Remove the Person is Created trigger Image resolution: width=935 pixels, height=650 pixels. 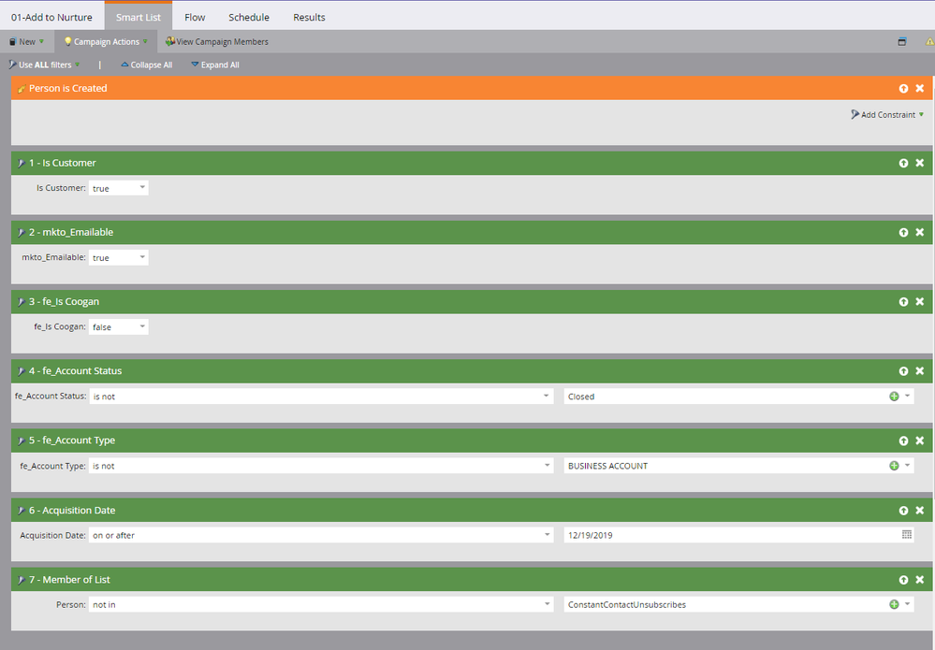click(919, 88)
